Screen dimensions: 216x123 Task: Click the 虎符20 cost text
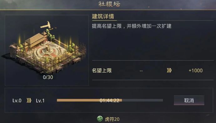tap(112, 119)
